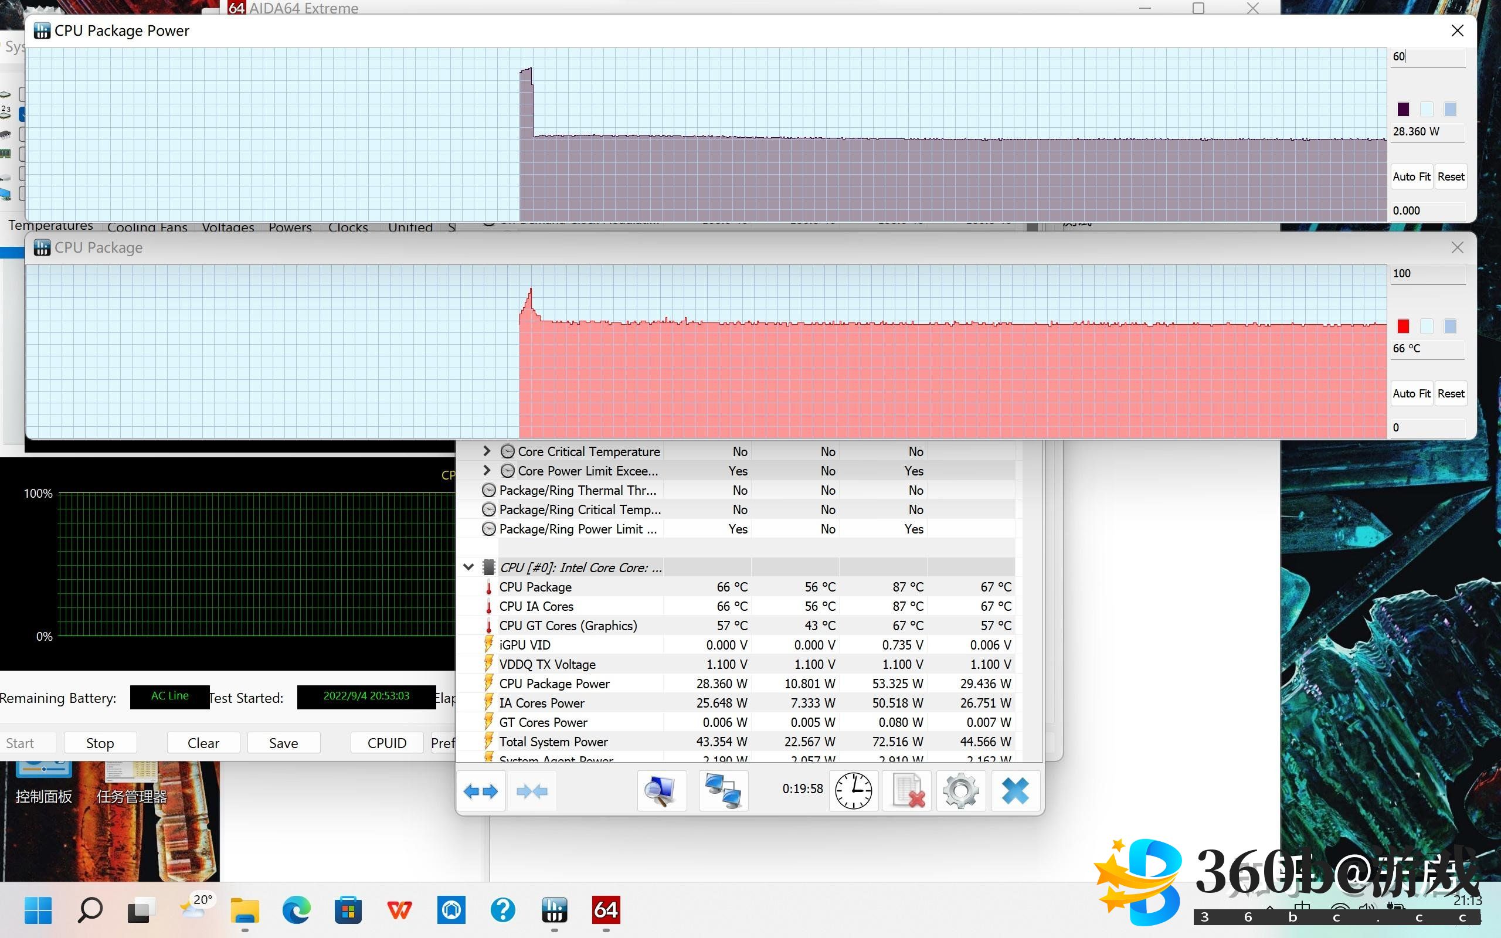Click the max value field showing 60
The height and width of the screenshot is (938, 1501).
(1425, 56)
